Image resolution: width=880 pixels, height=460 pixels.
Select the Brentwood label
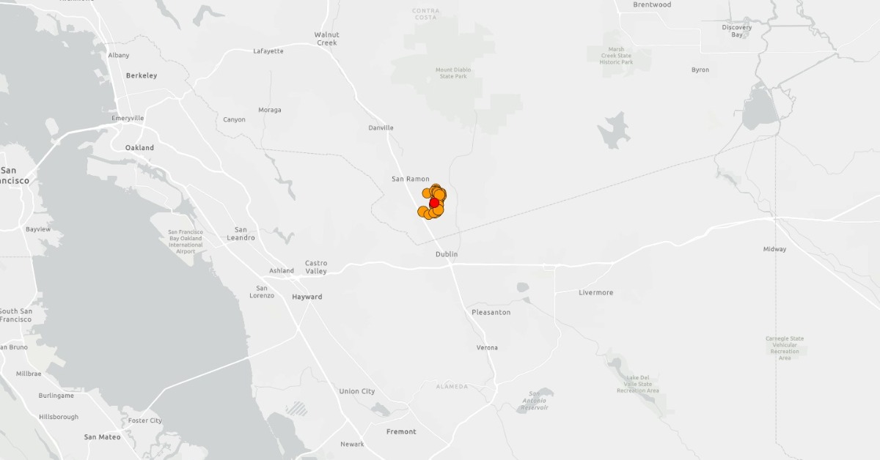click(652, 4)
